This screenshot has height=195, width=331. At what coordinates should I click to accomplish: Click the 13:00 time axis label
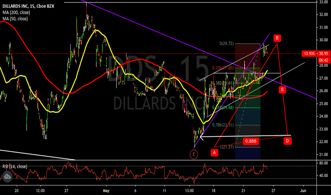point(189,191)
